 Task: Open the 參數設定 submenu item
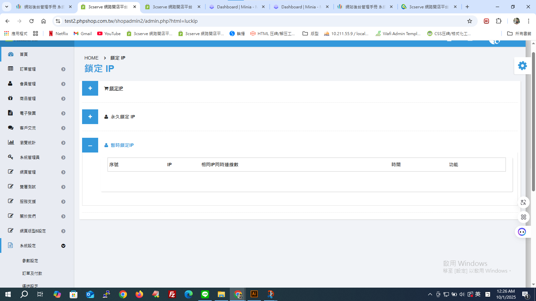[30, 261]
